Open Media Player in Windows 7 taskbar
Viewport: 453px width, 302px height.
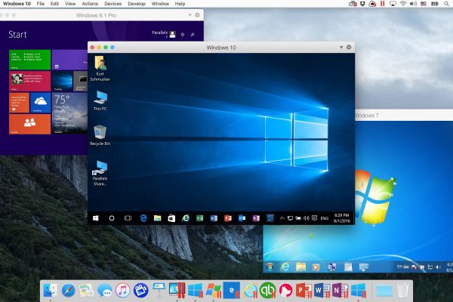(316, 267)
